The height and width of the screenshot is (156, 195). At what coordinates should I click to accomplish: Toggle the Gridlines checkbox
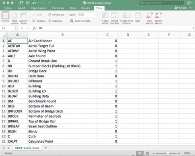point(34,21)
